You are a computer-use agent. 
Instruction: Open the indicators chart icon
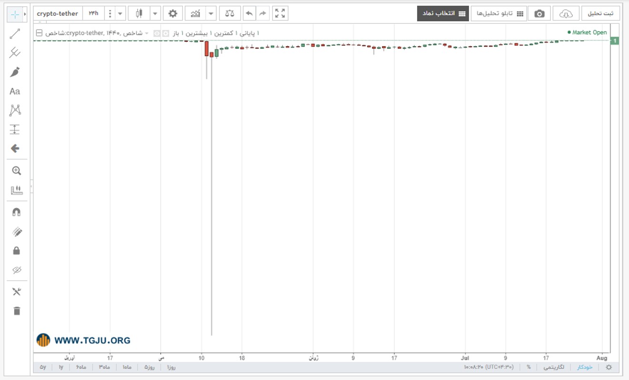tap(195, 13)
